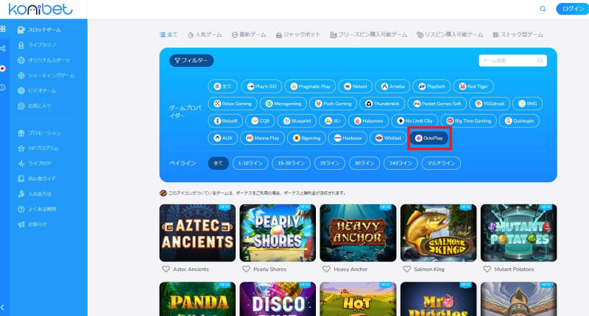Open the Pearly Shores game thumbnail

pos(278,233)
